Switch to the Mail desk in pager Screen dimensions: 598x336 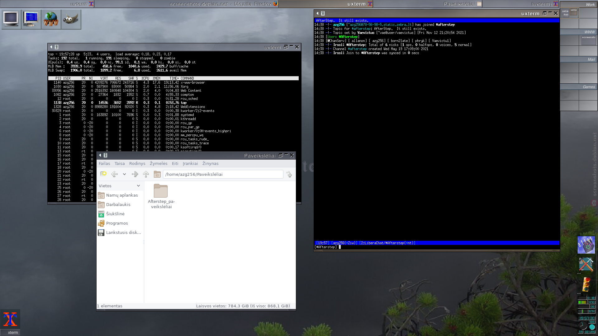pyautogui.click(x=578, y=59)
